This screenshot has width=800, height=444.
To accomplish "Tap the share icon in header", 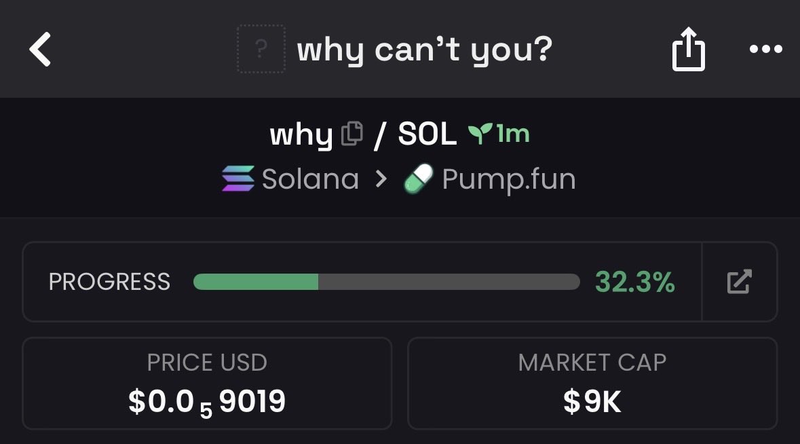I will coord(688,50).
